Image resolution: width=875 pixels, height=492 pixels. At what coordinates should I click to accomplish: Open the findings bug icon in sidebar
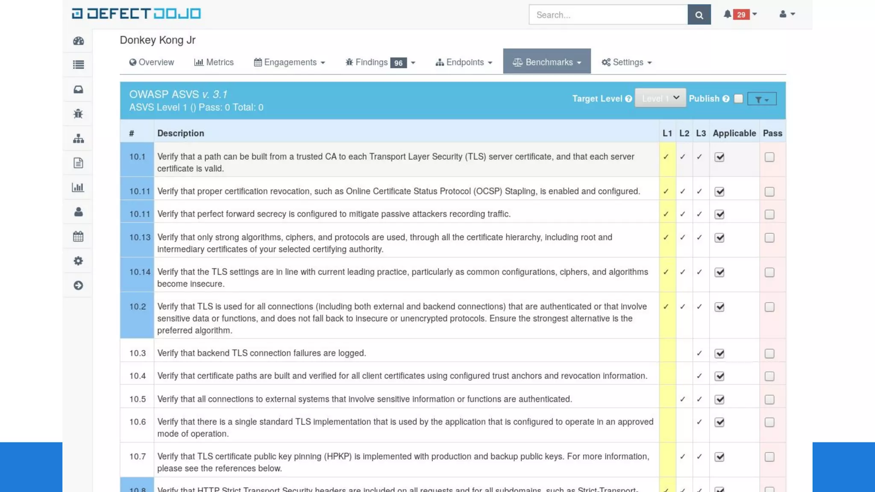pyautogui.click(x=78, y=114)
